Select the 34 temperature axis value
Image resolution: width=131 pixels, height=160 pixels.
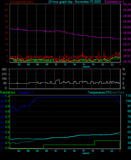coord(129,143)
